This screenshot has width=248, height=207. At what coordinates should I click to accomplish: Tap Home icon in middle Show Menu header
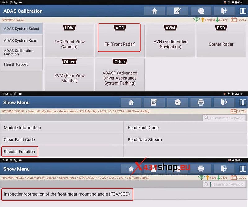coord(131,102)
